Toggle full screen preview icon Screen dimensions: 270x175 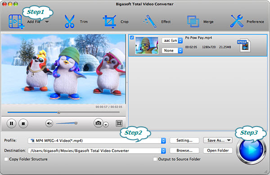tap(119, 123)
